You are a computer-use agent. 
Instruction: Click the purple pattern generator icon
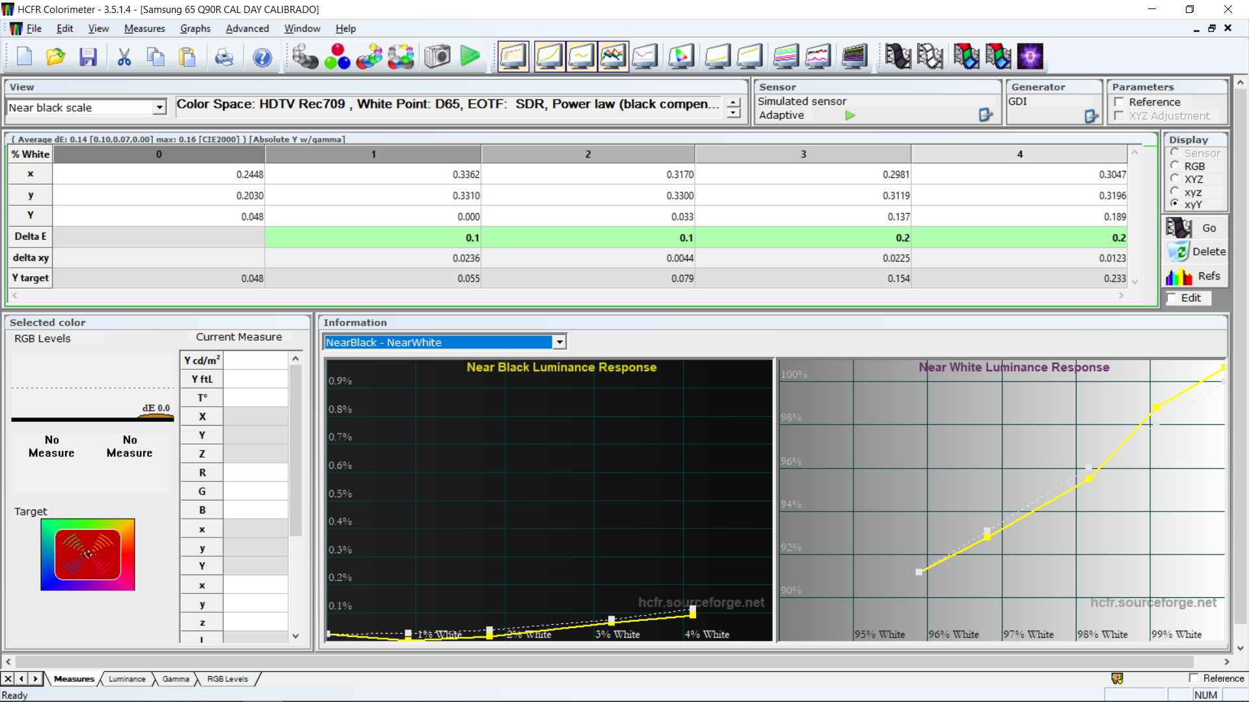click(x=1030, y=57)
